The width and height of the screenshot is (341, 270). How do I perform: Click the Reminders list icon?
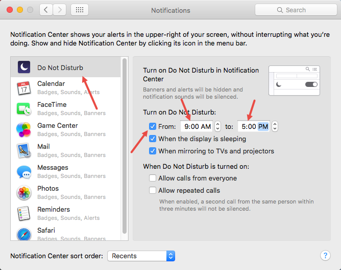pos(23,214)
